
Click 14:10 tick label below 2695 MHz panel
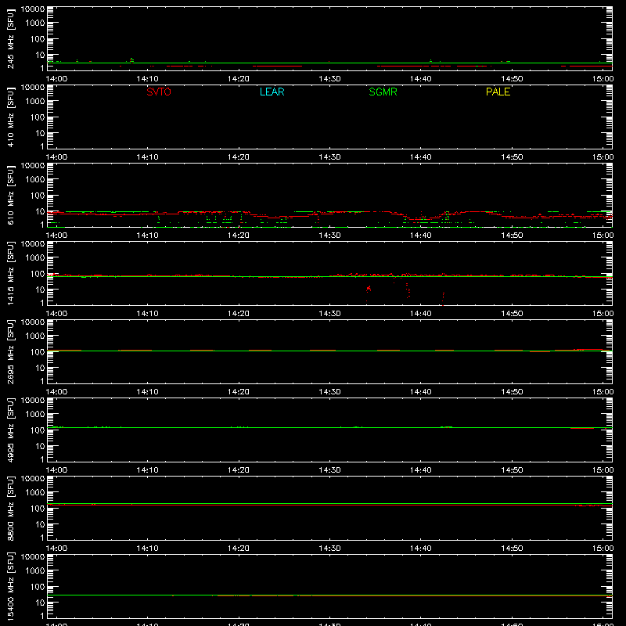(x=148, y=392)
